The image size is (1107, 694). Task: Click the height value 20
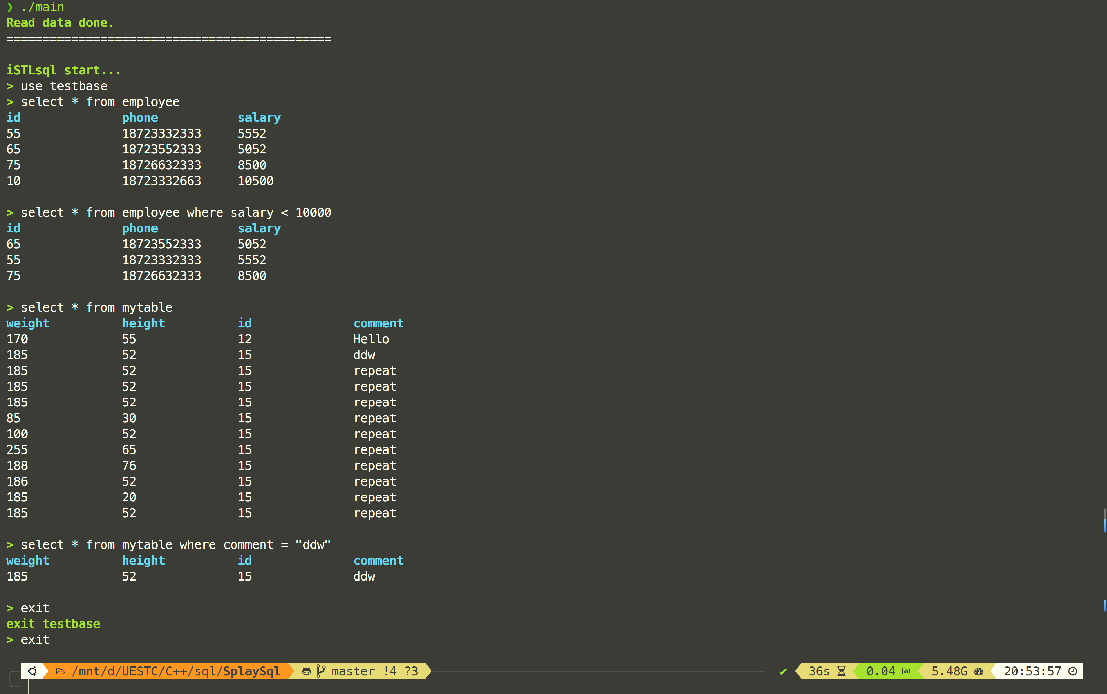pos(129,498)
